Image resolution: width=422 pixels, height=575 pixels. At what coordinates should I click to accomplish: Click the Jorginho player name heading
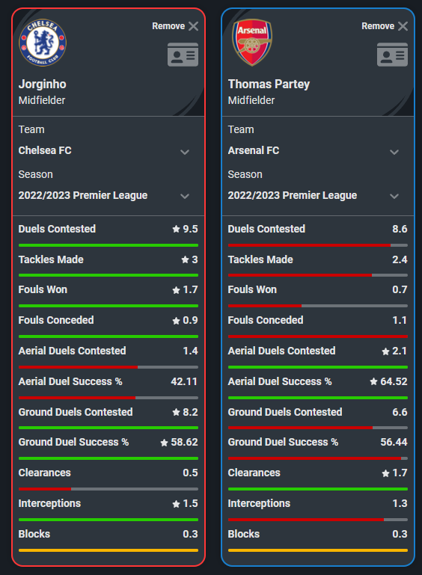[43, 84]
